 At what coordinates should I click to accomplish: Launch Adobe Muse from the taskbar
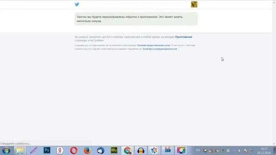click(114, 150)
